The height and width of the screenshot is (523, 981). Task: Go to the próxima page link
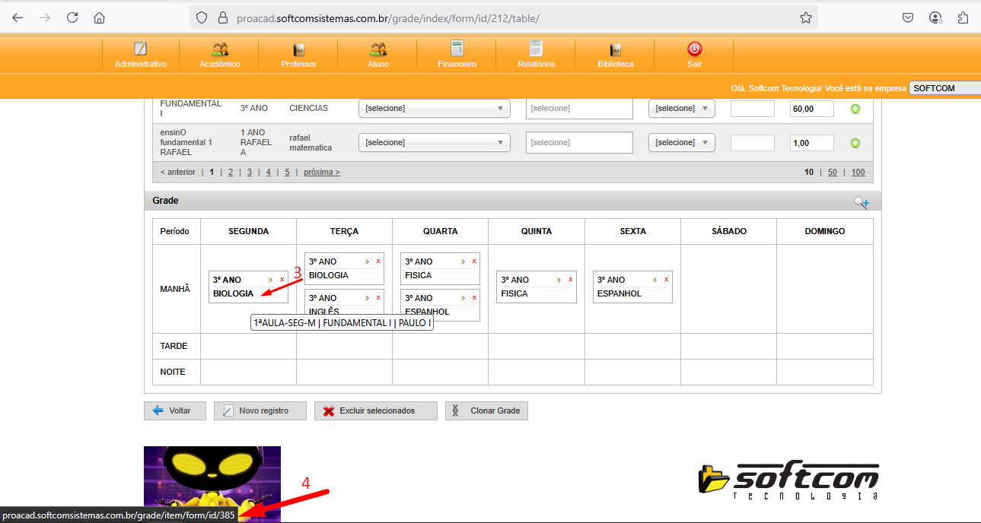pyautogui.click(x=321, y=173)
